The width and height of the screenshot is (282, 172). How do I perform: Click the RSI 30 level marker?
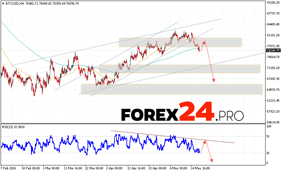(x=267, y=153)
